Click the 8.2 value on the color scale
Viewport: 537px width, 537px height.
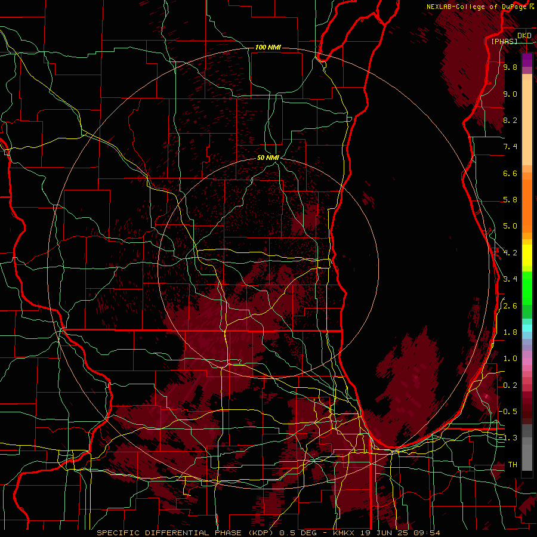(x=510, y=120)
